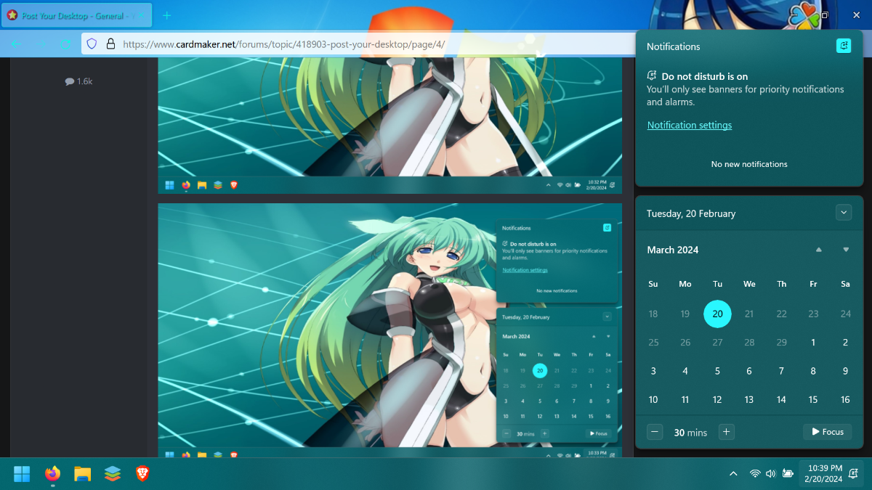Go to next month with down arrow
The width and height of the screenshot is (872, 490).
pos(846,250)
